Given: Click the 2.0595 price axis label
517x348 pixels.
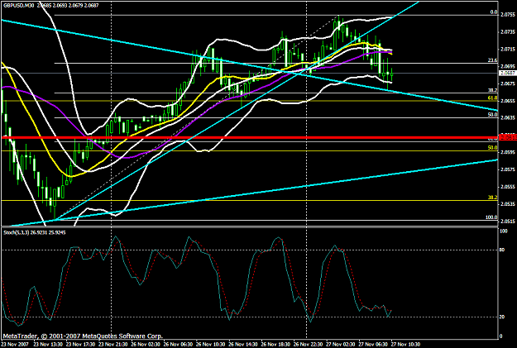Looking at the screenshot, I should click(508, 152).
